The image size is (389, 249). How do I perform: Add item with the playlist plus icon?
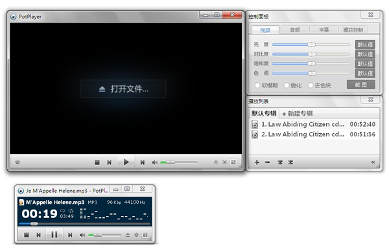[257, 162]
